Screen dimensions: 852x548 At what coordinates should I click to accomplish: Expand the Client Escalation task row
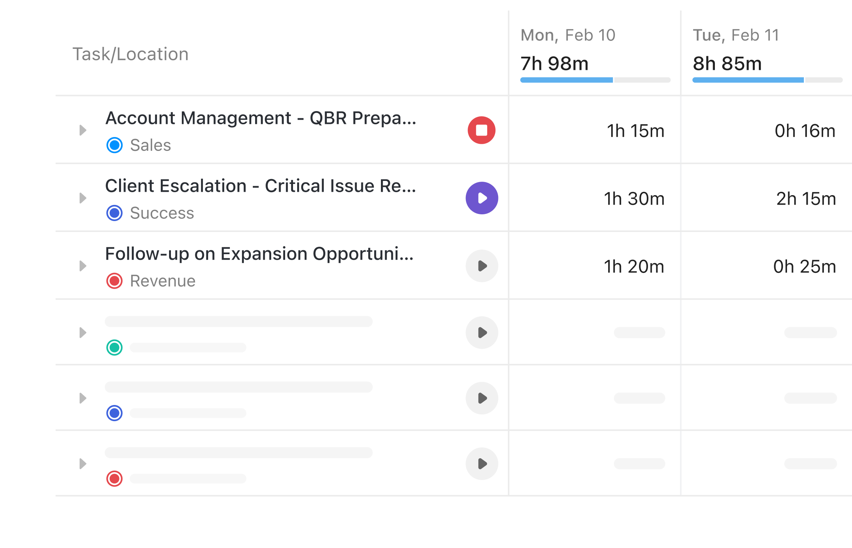pos(83,198)
